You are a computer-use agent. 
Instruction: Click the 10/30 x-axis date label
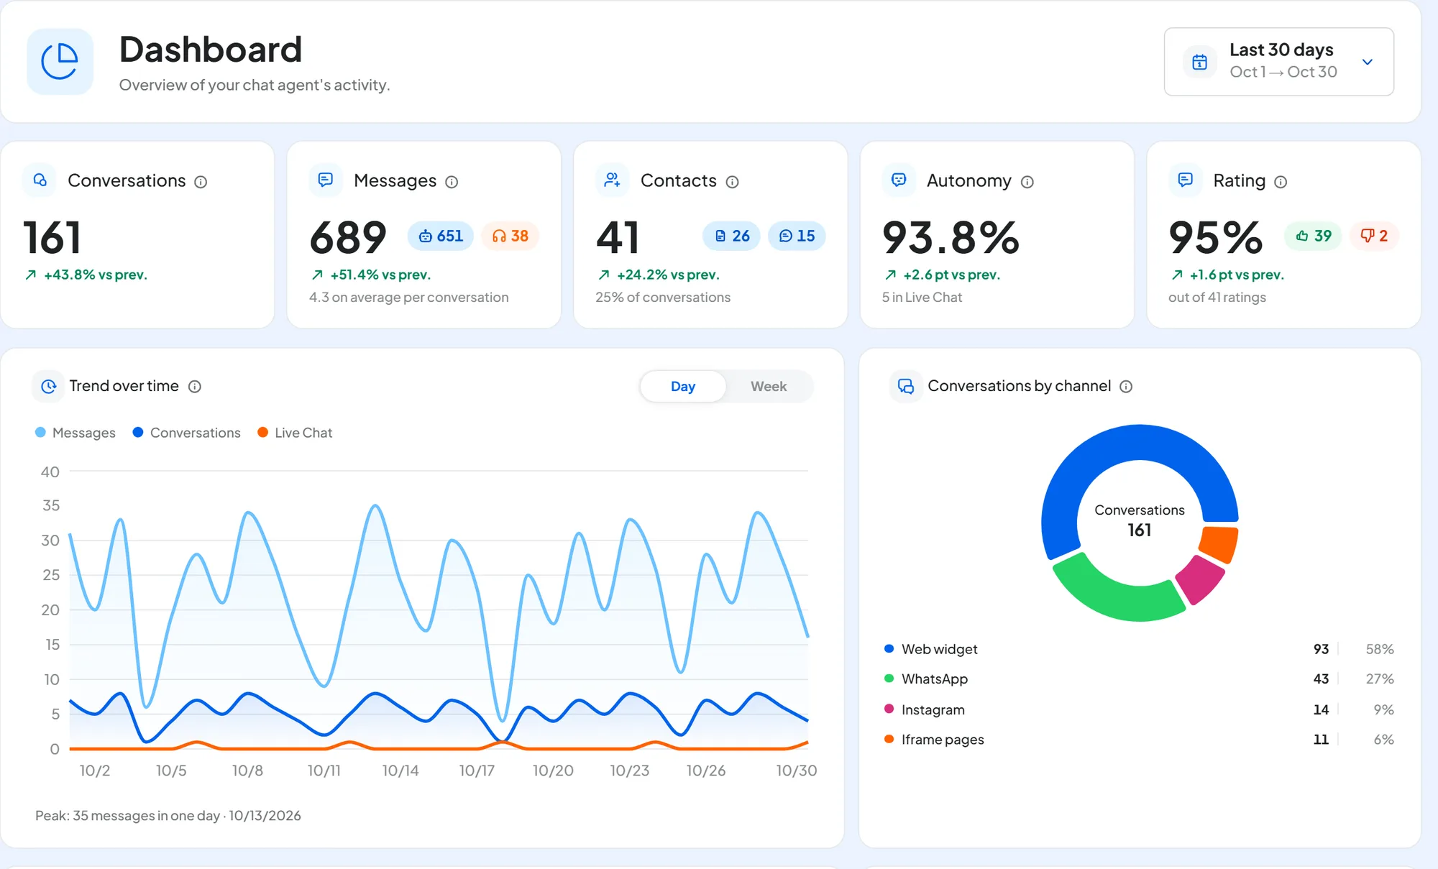coord(797,771)
